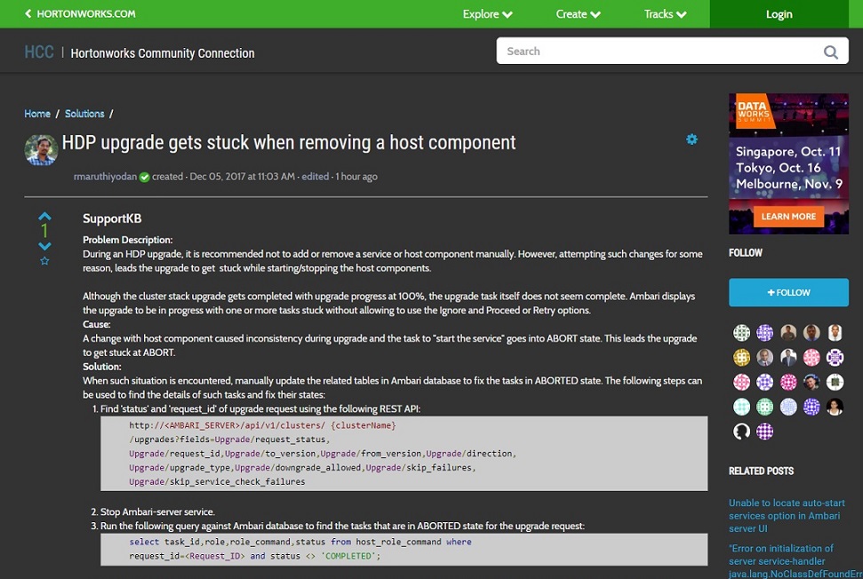Click the HCC logo
Viewport: 863px width, 579px height.
[x=38, y=52]
